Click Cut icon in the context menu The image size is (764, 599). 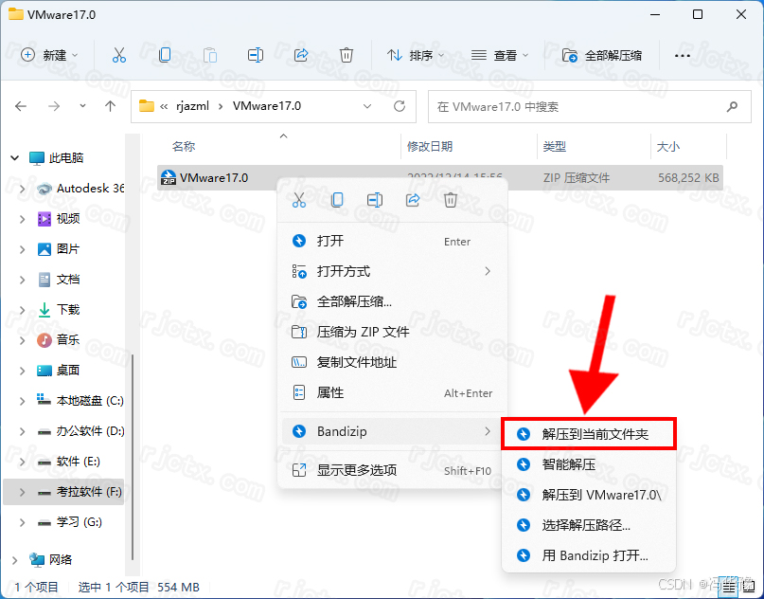pos(299,200)
